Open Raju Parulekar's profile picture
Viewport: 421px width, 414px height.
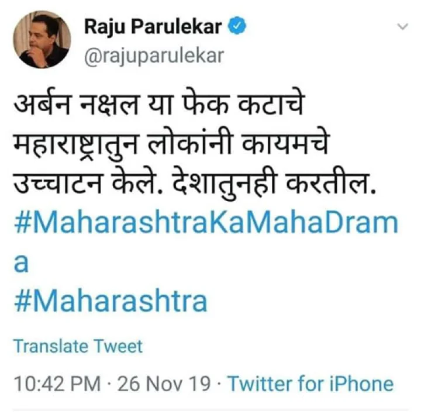[x=42, y=39]
